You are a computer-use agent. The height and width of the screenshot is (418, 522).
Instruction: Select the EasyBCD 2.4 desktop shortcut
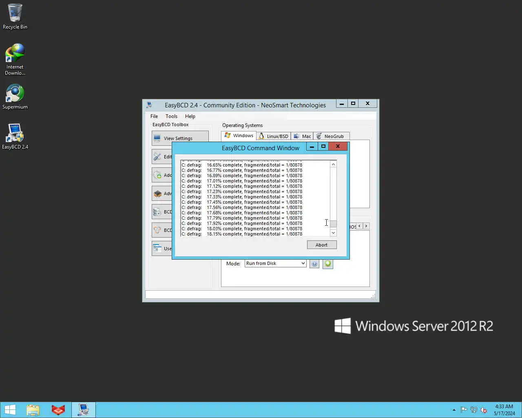pos(15,137)
